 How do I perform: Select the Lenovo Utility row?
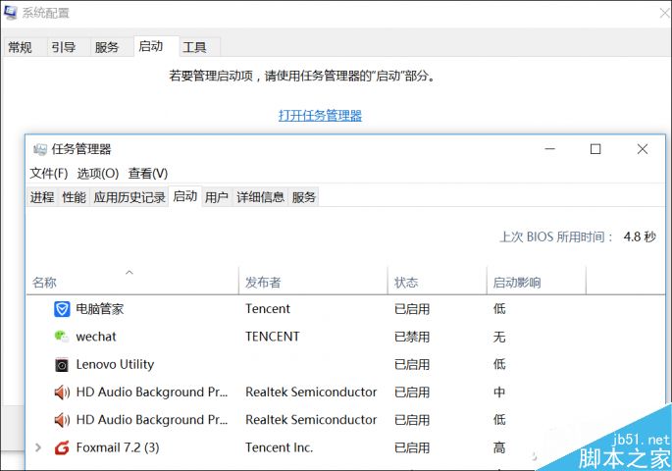[345, 364]
